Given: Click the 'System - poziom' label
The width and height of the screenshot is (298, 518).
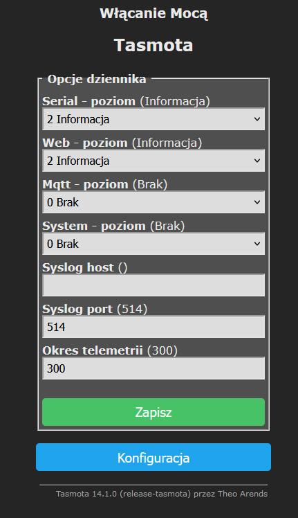Looking at the screenshot, I should pos(94,226).
